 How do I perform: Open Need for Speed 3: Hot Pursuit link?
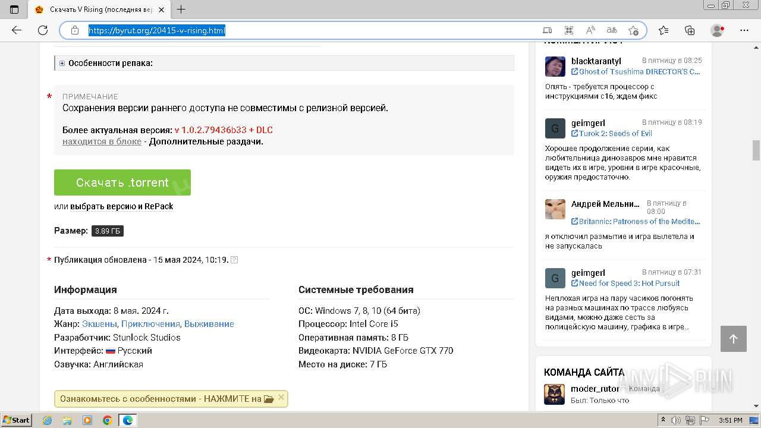(x=625, y=283)
